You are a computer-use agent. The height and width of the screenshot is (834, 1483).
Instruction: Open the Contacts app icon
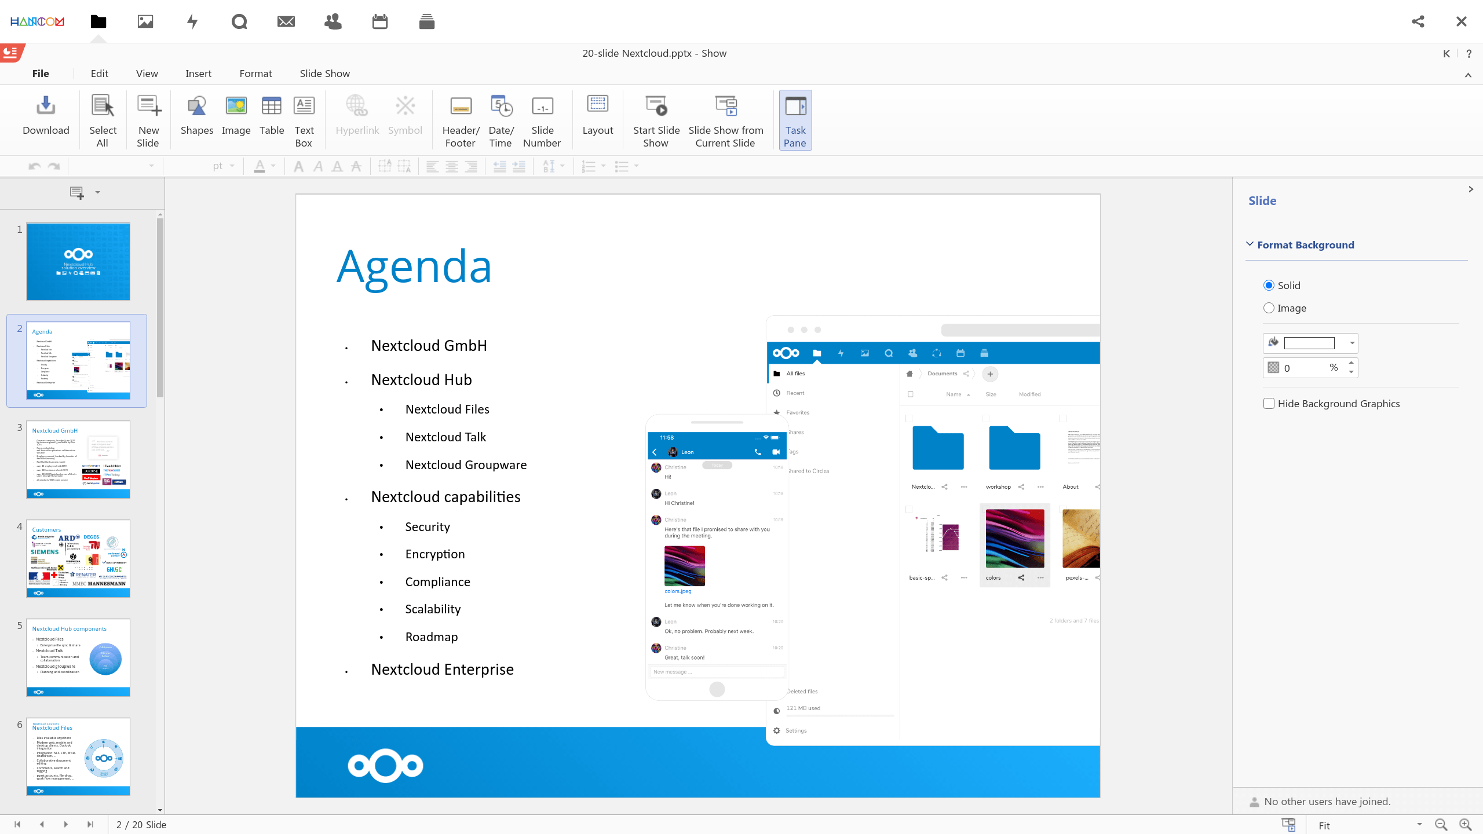pyautogui.click(x=333, y=21)
